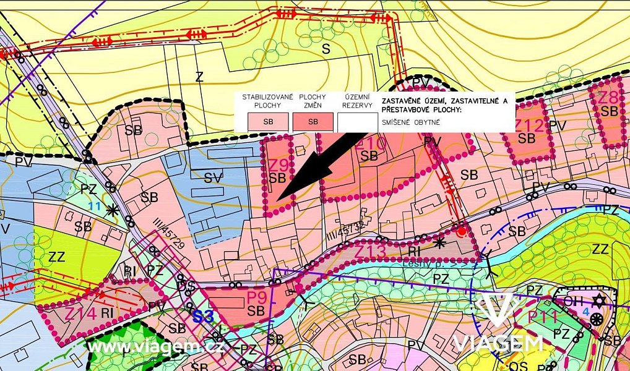Click the PZ label above number 11

[x=88, y=189]
